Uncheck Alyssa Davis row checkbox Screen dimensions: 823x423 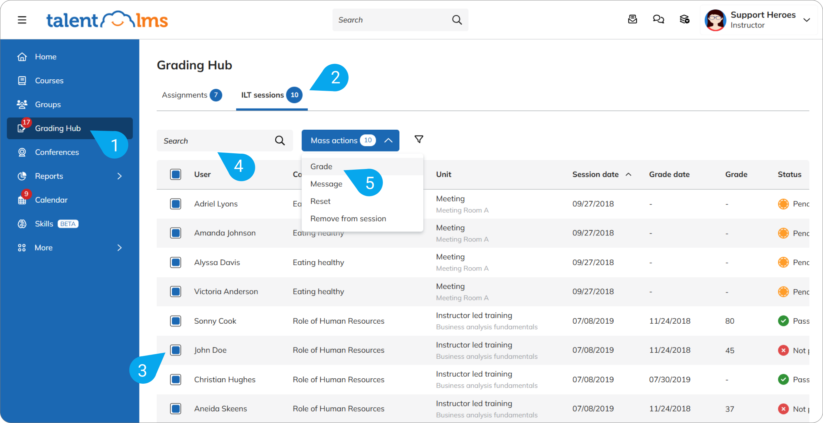176,263
